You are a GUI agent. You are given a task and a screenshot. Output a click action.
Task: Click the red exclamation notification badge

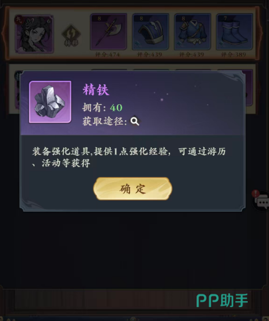coord(256,194)
